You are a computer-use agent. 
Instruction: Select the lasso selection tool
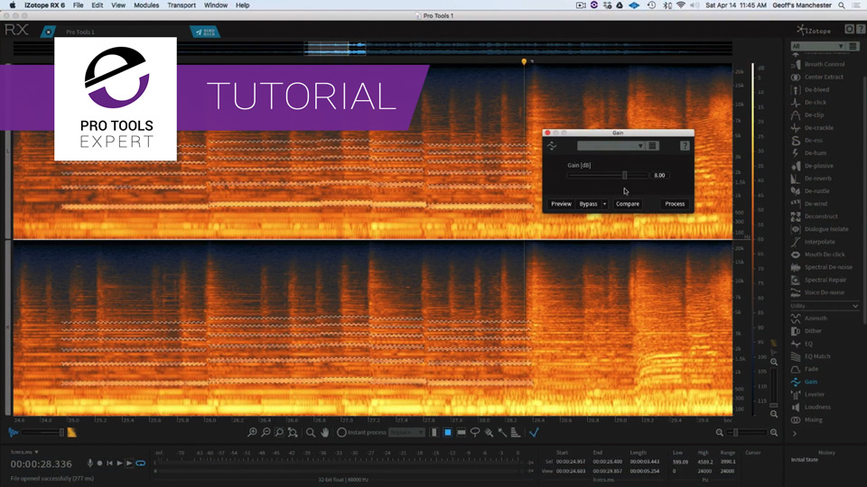tap(475, 433)
